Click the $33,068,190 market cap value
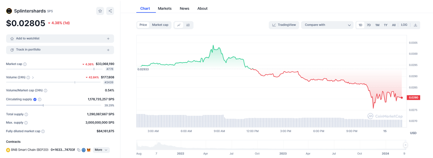 (x=105, y=64)
